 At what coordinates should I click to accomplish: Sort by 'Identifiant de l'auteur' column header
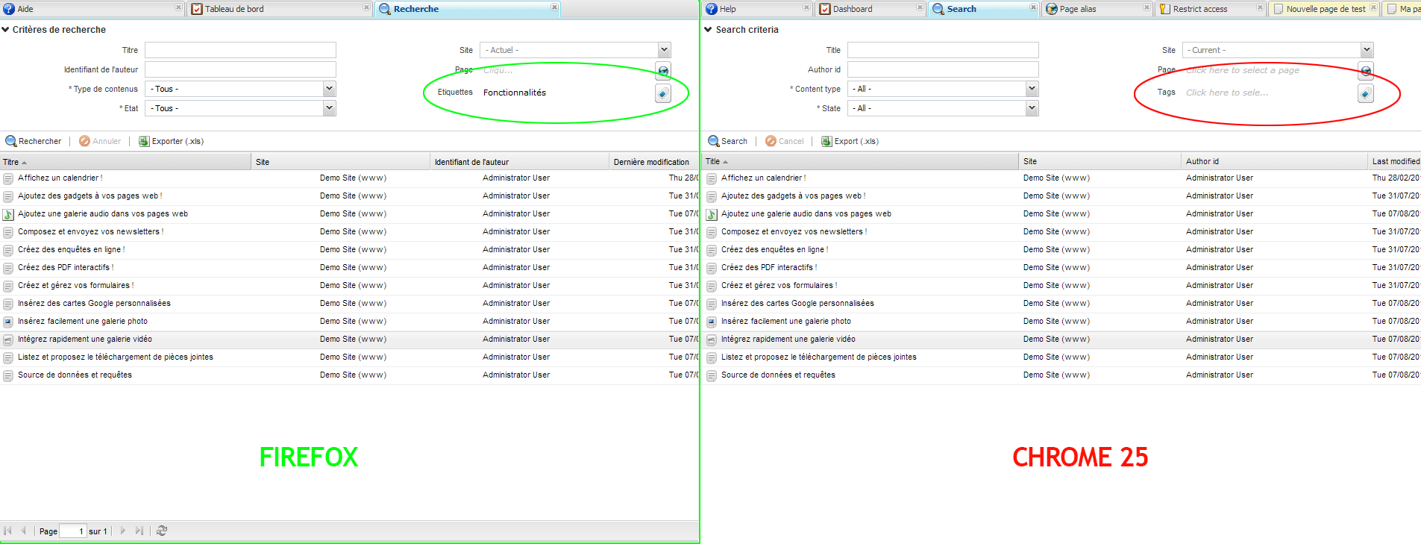(471, 162)
